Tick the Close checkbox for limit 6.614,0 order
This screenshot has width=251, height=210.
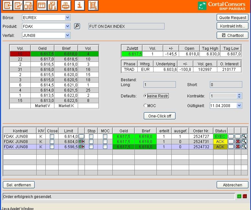pos(52,137)
